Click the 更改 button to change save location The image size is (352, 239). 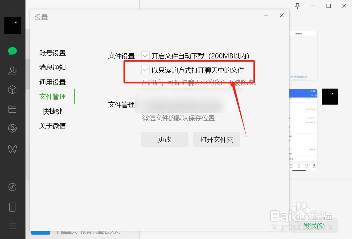tap(165, 139)
